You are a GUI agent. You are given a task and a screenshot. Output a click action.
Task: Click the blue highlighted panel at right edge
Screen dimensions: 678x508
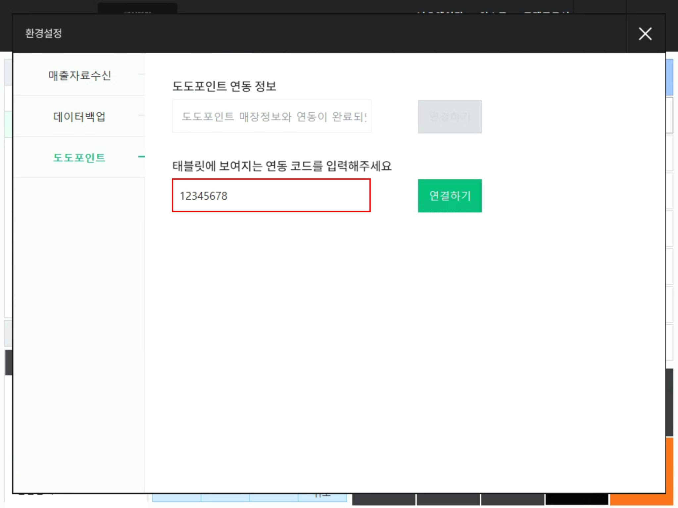coord(669,77)
